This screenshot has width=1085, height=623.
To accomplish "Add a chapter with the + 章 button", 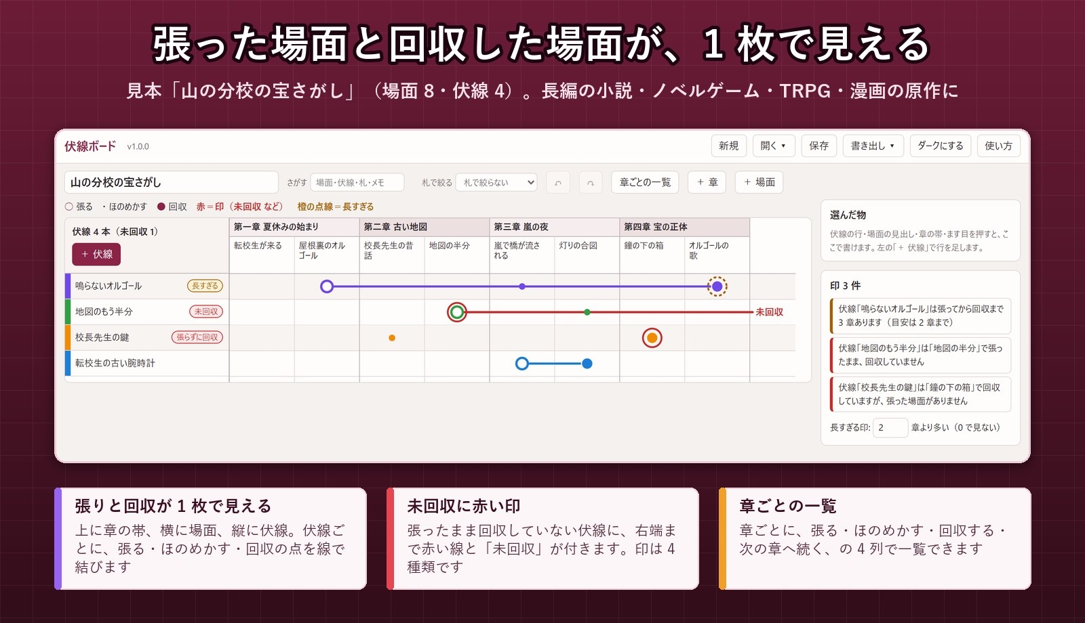I will point(707,182).
